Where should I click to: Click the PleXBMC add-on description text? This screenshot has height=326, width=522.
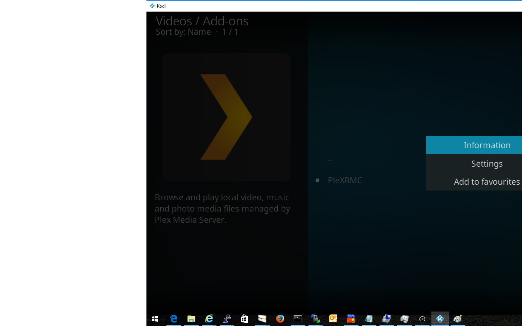click(222, 209)
